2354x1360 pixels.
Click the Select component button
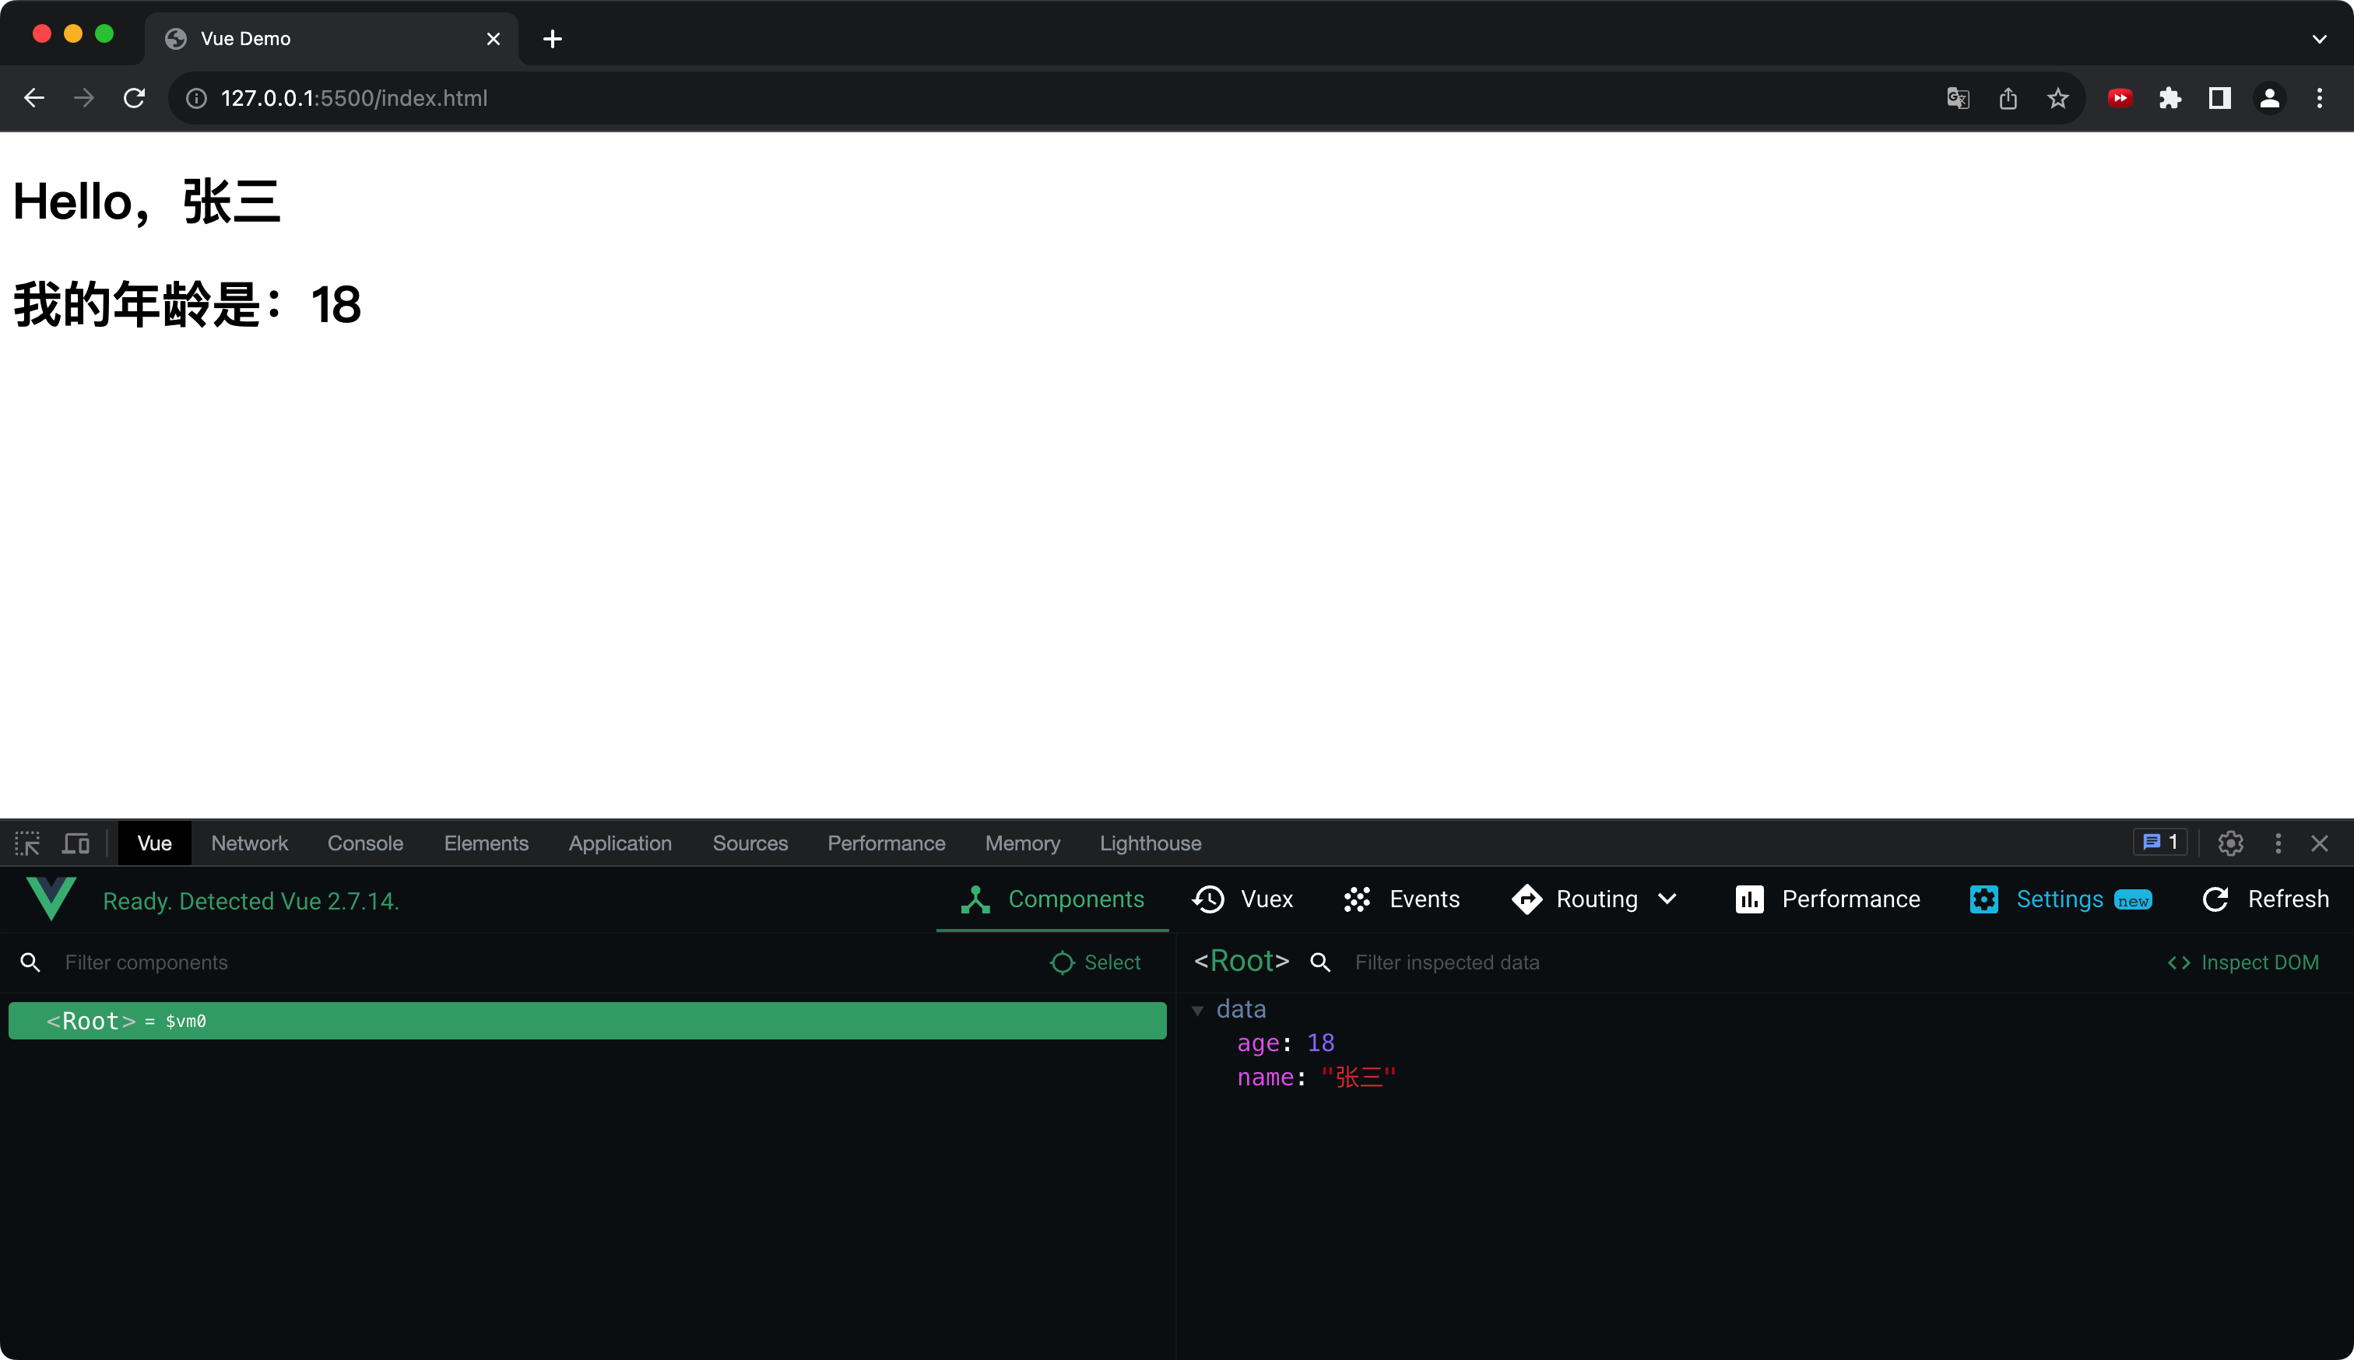pyautogui.click(x=1096, y=962)
